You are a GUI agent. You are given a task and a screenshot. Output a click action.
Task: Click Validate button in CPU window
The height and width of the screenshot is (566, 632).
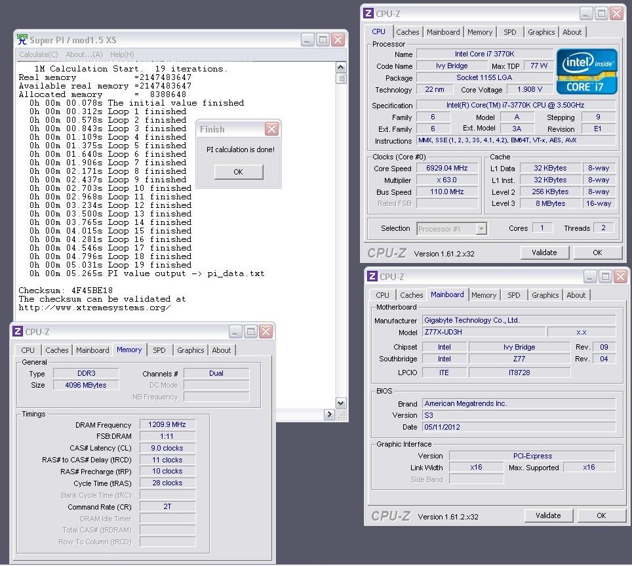(544, 253)
